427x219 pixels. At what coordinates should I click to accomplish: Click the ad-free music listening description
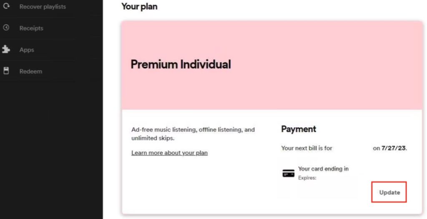pyautogui.click(x=193, y=133)
